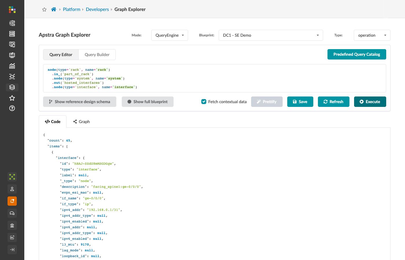Click the Prettify button
The image size is (405, 260).
[x=267, y=102]
